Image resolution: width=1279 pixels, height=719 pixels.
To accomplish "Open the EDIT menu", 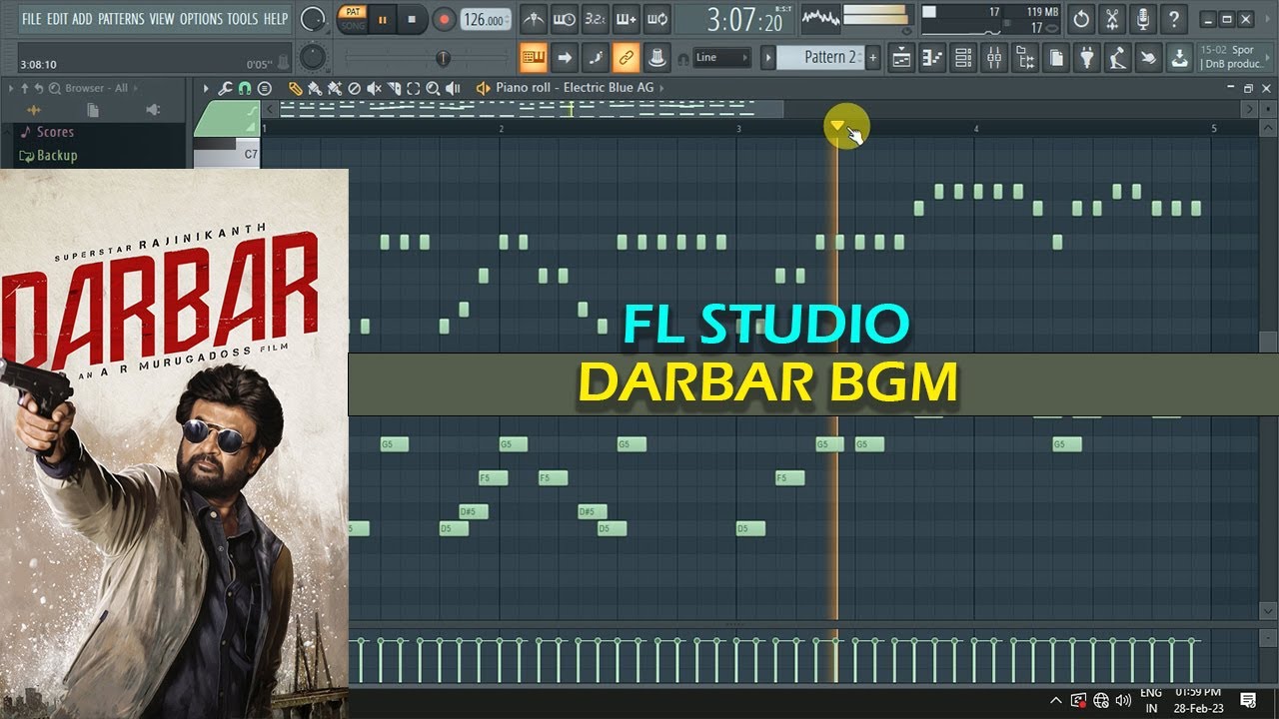I will [x=57, y=19].
